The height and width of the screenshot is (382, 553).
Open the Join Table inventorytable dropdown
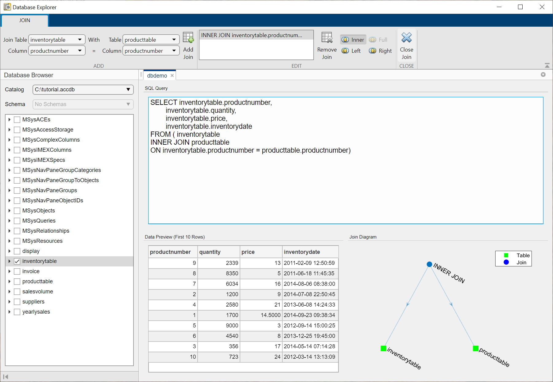tap(57, 40)
